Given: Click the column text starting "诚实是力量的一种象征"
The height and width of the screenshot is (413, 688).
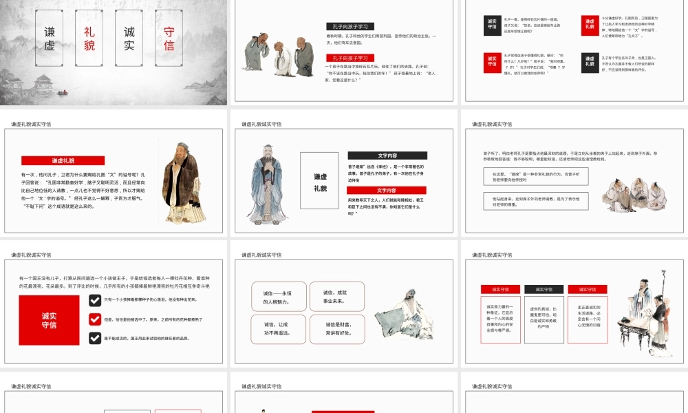Looking at the screenshot, I should (500, 319).
